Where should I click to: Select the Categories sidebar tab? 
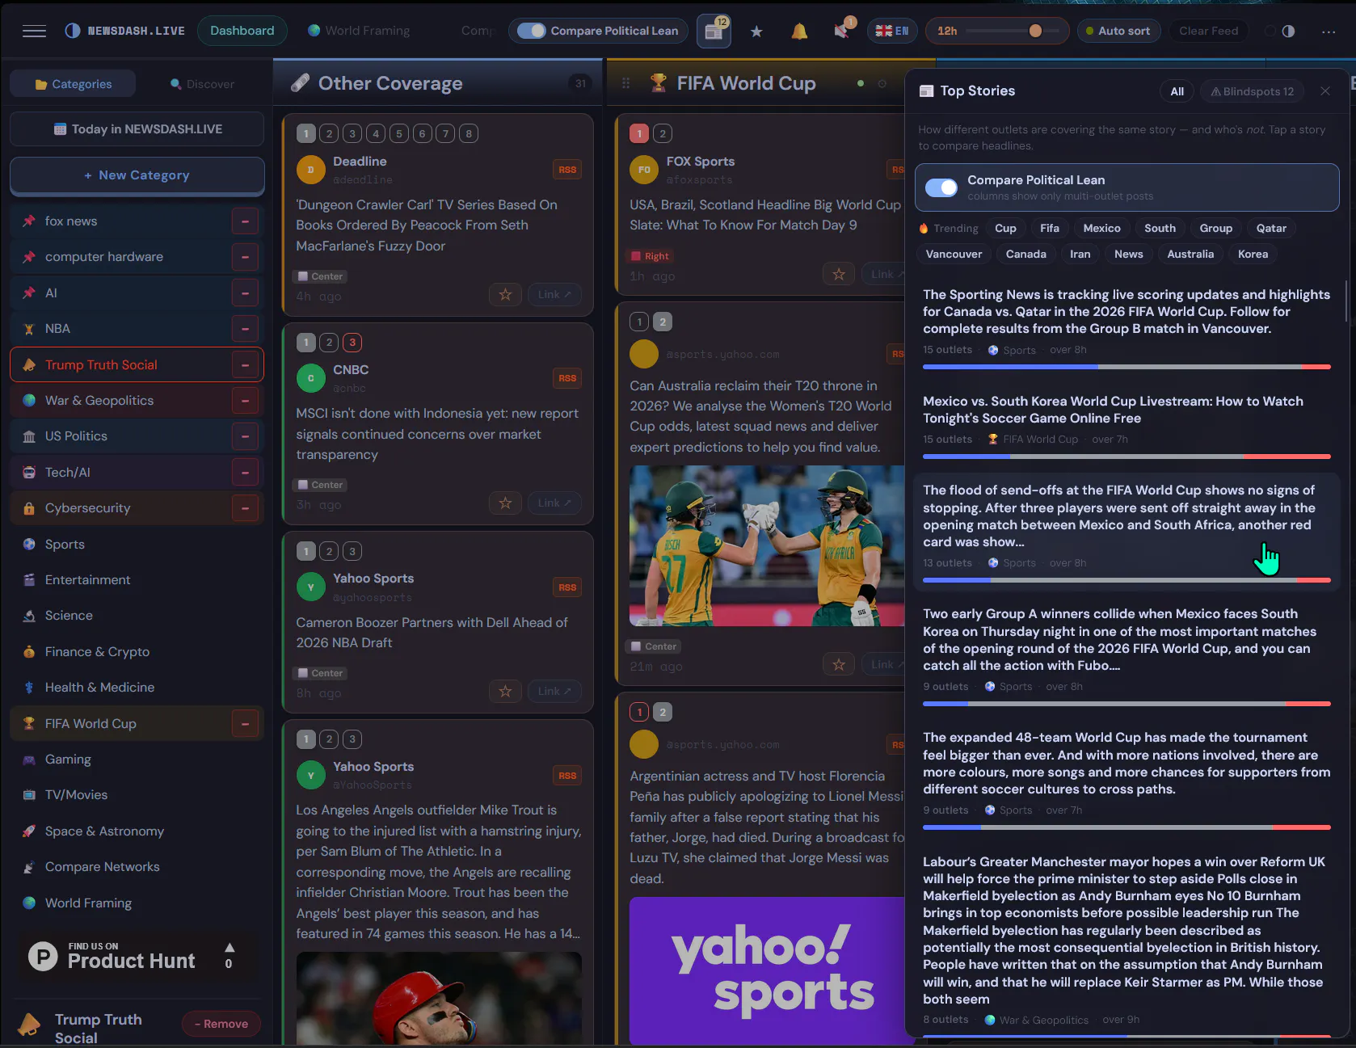click(73, 84)
